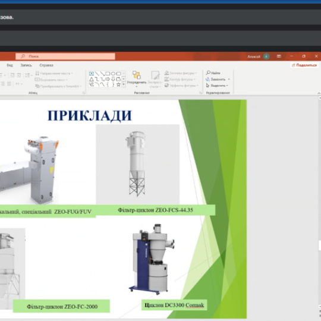Select the five-point star shape
The width and height of the screenshot is (321, 321).
click(118, 84)
